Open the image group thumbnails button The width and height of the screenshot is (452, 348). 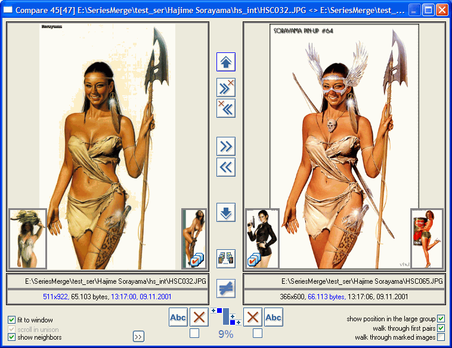point(226,259)
